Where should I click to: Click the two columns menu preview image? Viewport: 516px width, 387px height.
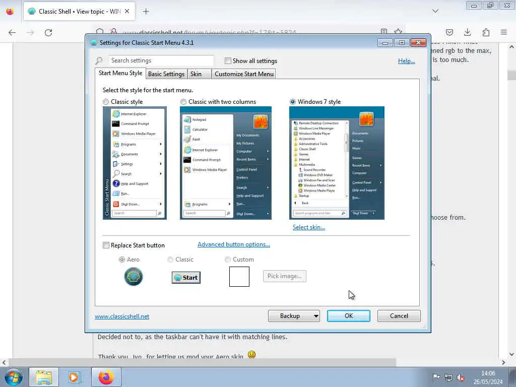click(x=226, y=163)
